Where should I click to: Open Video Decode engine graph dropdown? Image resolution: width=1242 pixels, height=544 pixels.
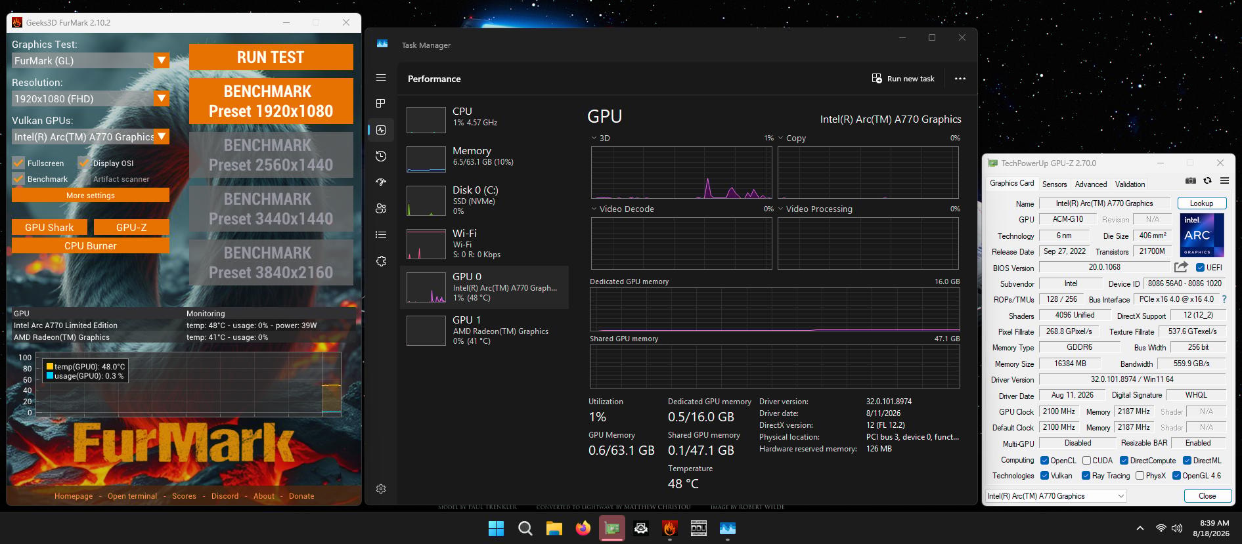pyautogui.click(x=594, y=209)
